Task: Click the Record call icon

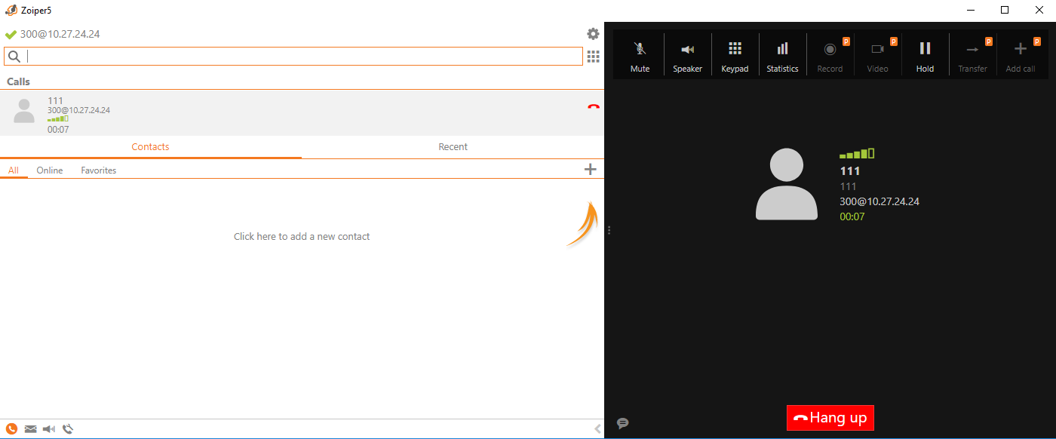Action: point(830,50)
